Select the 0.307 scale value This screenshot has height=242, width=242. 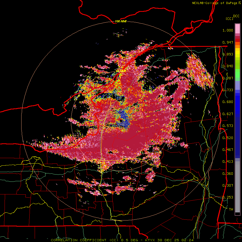pos(228,186)
